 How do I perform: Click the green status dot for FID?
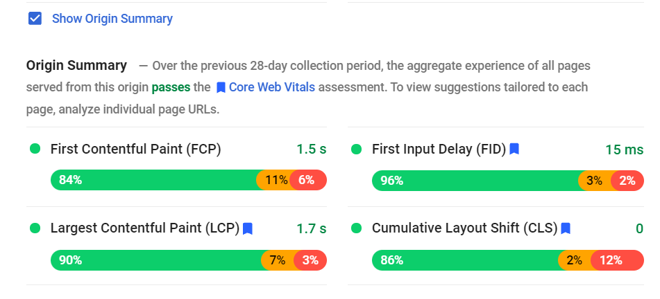(357, 149)
